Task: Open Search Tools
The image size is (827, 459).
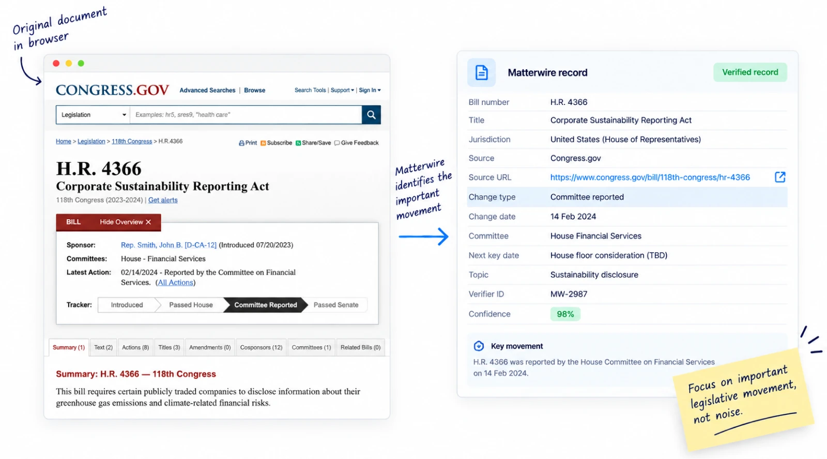Action: point(310,90)
